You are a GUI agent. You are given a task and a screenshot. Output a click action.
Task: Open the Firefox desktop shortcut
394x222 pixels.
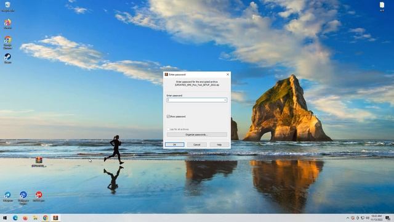tap(7, 24)
